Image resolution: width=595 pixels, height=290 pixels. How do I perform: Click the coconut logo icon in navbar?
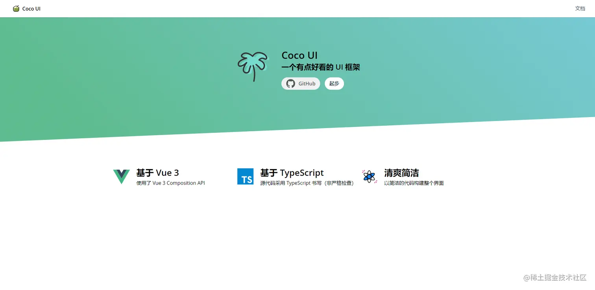tap(16, 9)
